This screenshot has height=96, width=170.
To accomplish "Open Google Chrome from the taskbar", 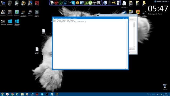I will pyautogui.click(x=12, y=94).
